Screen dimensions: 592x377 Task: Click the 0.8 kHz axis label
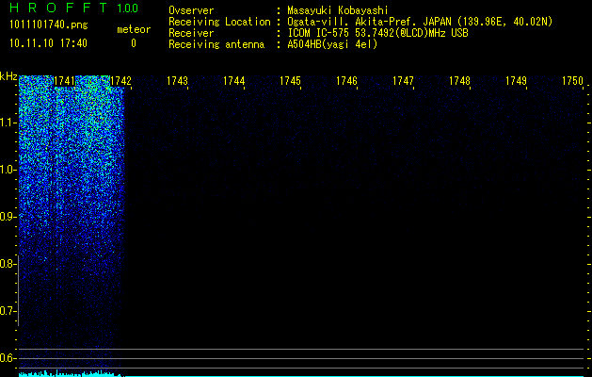[8, 264]
